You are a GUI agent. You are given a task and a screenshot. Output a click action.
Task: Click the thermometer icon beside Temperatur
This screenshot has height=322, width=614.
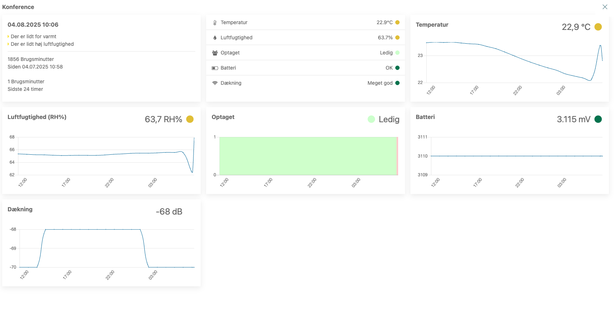pyautogui.click(x=215, y=22)
